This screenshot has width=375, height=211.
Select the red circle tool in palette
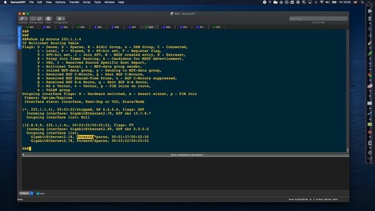370,132
